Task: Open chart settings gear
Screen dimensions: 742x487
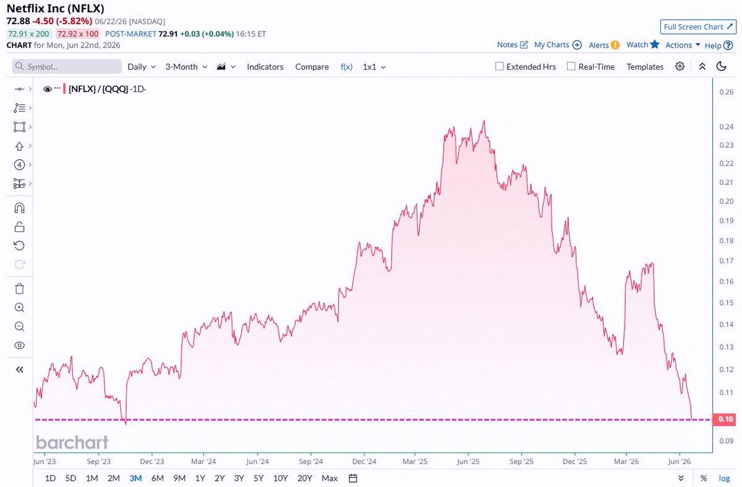Action: (x=680, y=67)
